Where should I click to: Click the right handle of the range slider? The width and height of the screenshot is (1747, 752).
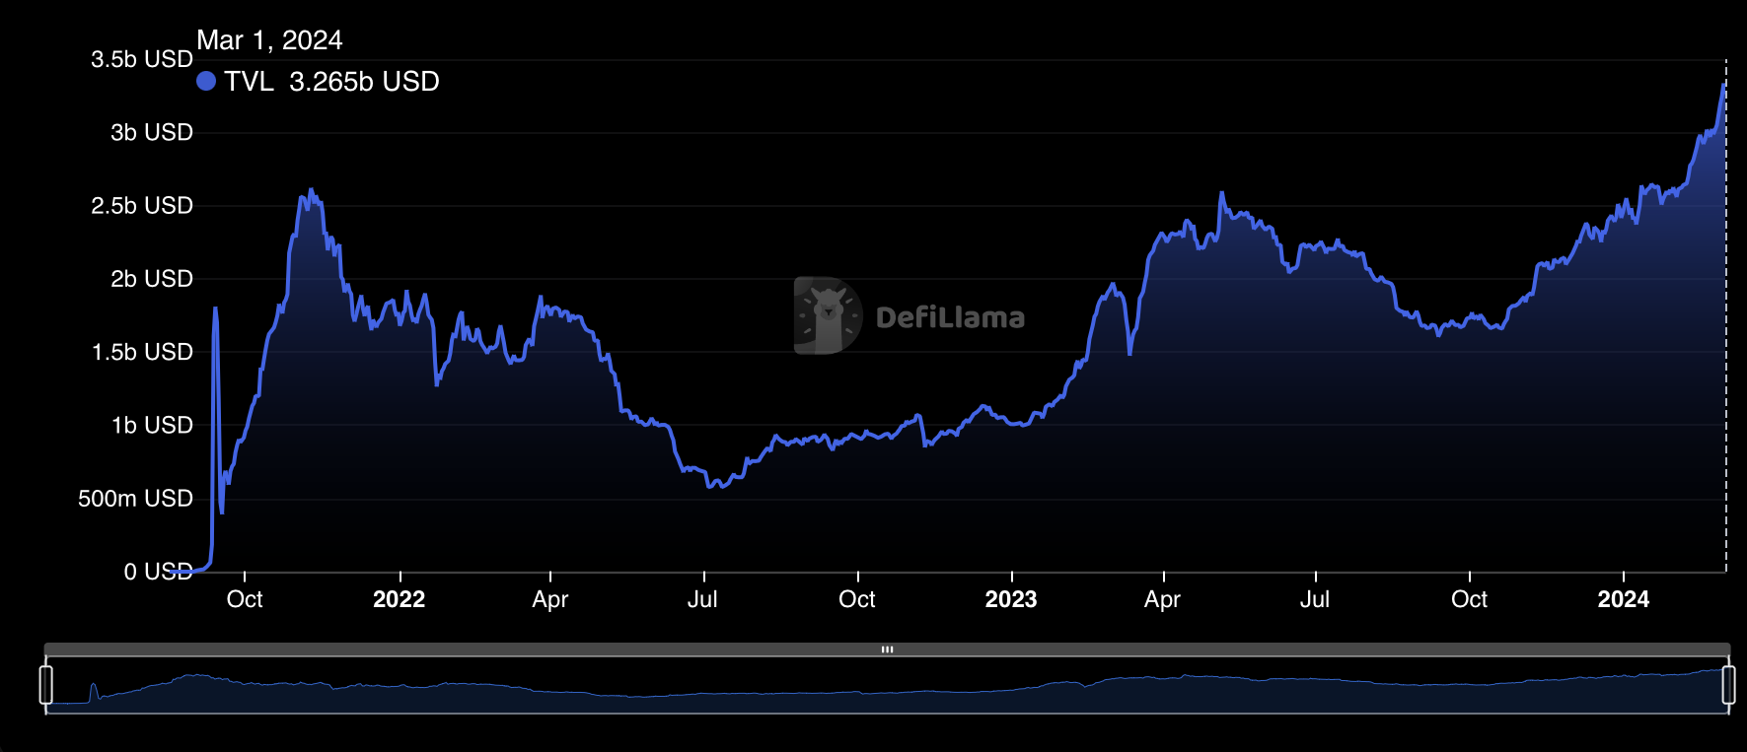pos(1728,685)
